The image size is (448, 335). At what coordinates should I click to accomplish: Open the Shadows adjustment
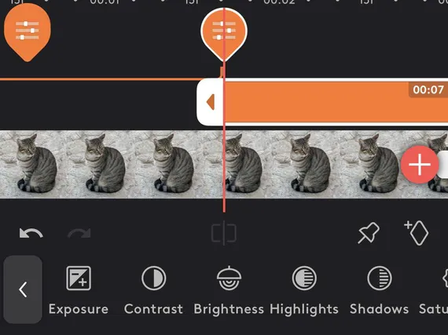(379, 278)
